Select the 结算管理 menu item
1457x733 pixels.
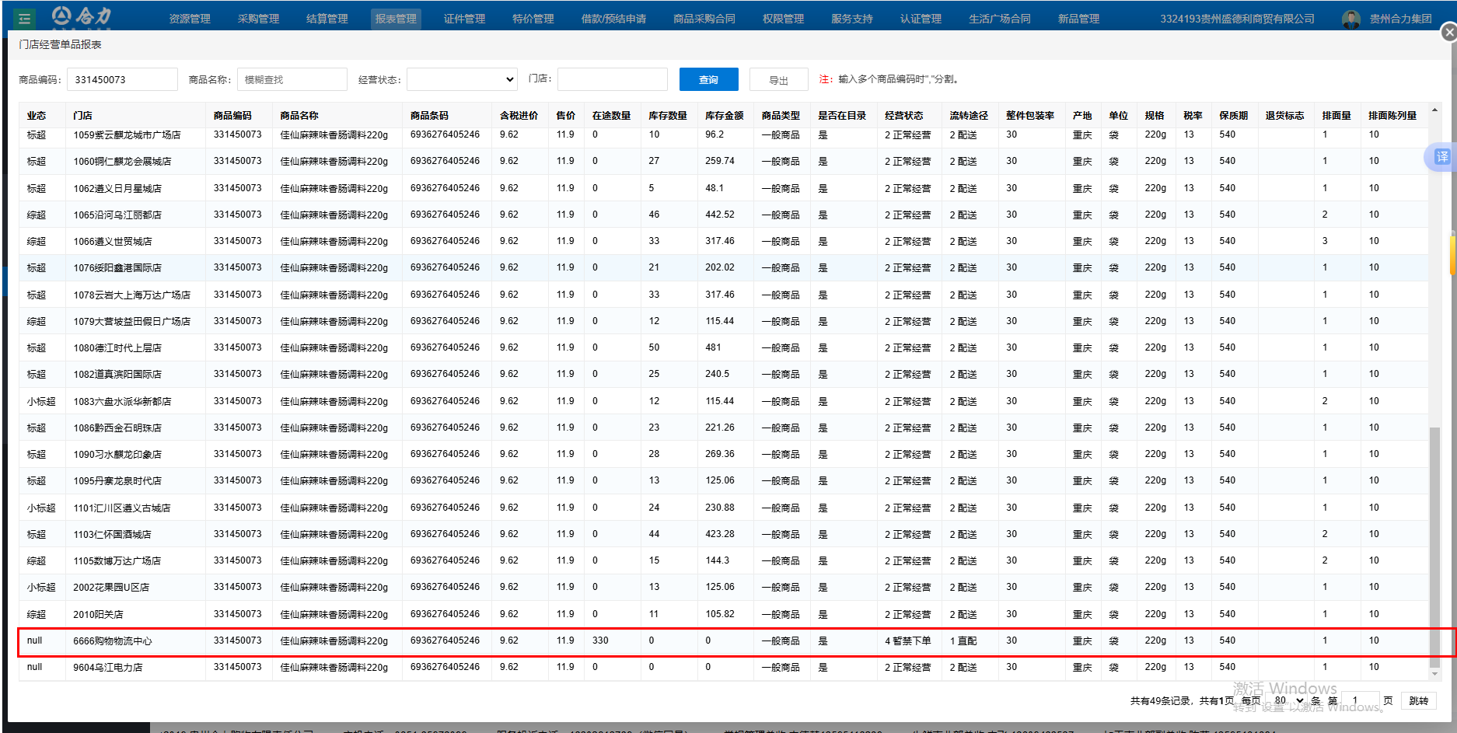(327, 19)
